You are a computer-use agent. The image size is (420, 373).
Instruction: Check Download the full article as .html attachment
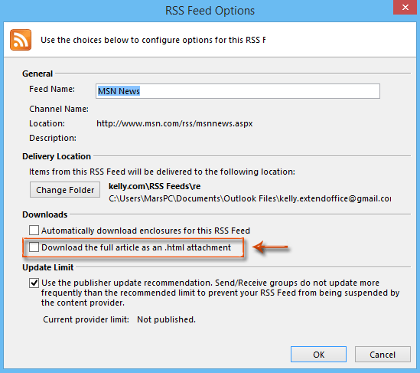point(34,247)
